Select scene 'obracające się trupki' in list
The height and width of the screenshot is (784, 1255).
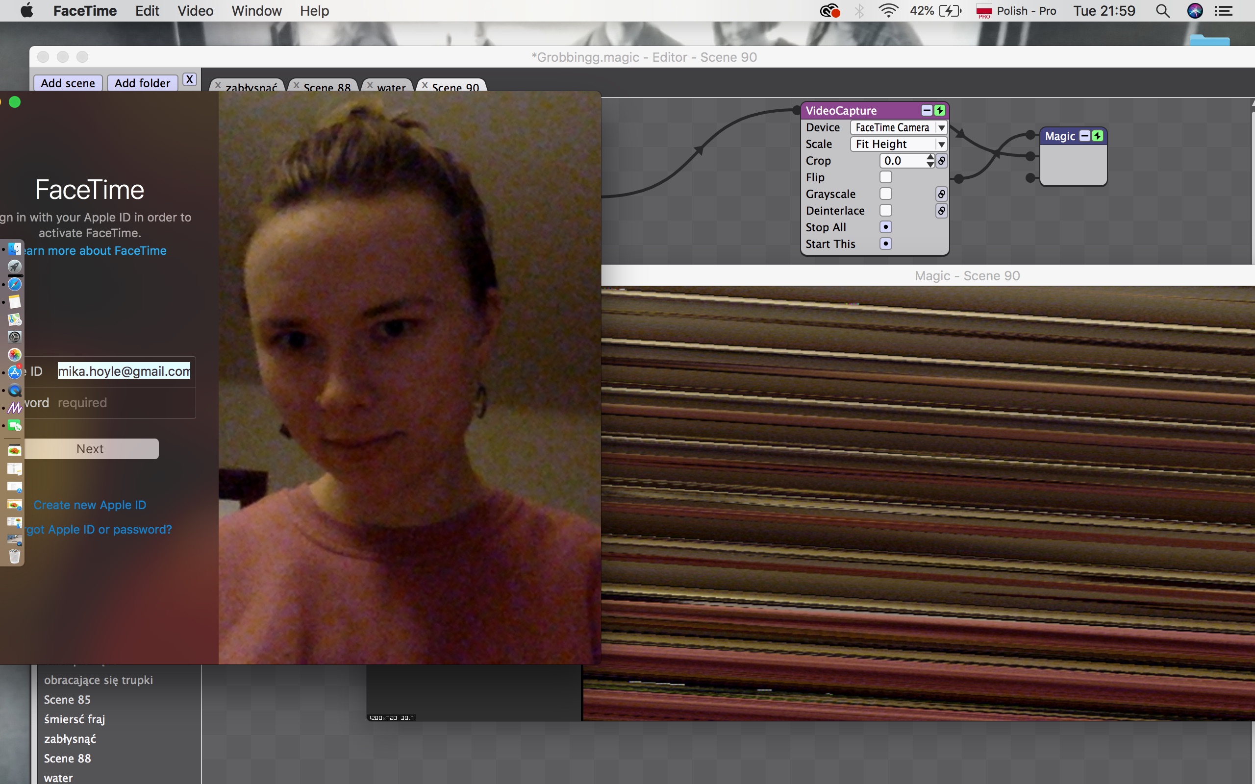99,680
